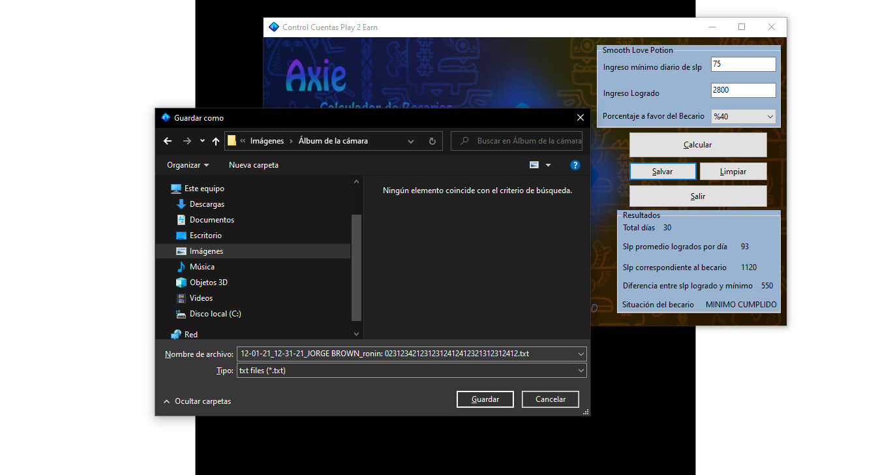Click the Limpiar button
This screenshot has height=475, width=891.
[733, 172]
